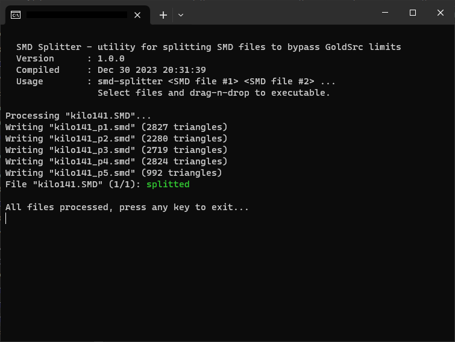Click the green "splitted" status word

[168, 184]
